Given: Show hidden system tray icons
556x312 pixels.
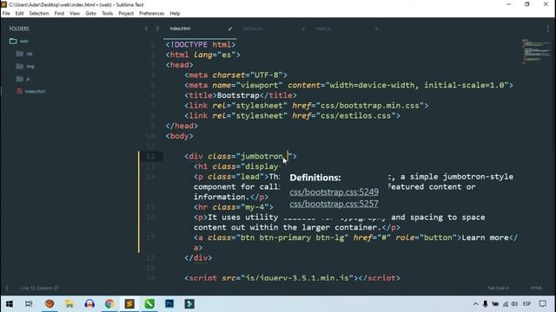Looking at the screenshot, I should 475,304.
